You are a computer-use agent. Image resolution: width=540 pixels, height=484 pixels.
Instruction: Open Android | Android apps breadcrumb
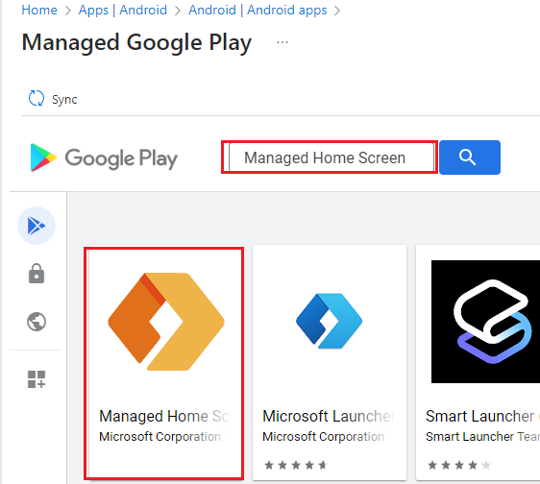tap(258, 10)
